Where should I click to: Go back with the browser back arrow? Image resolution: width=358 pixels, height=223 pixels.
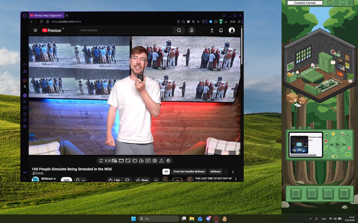tap(31, 22)
